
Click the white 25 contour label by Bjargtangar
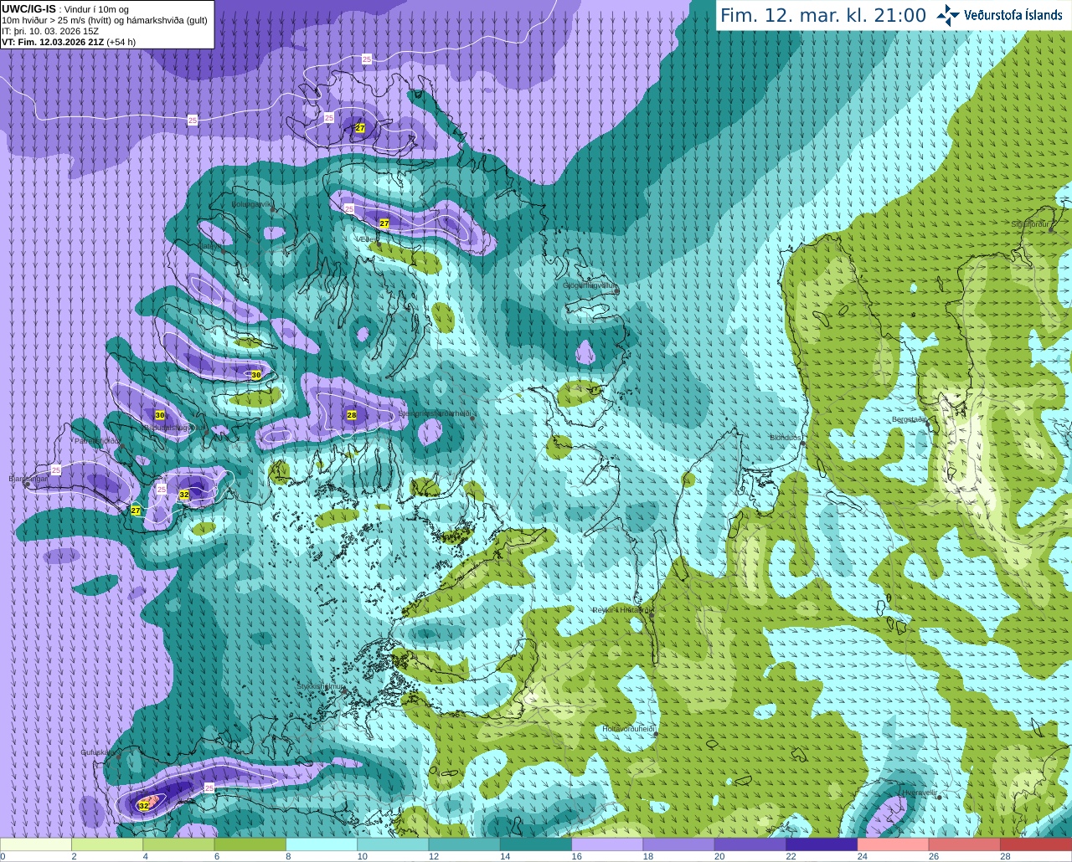coord(56,470)
